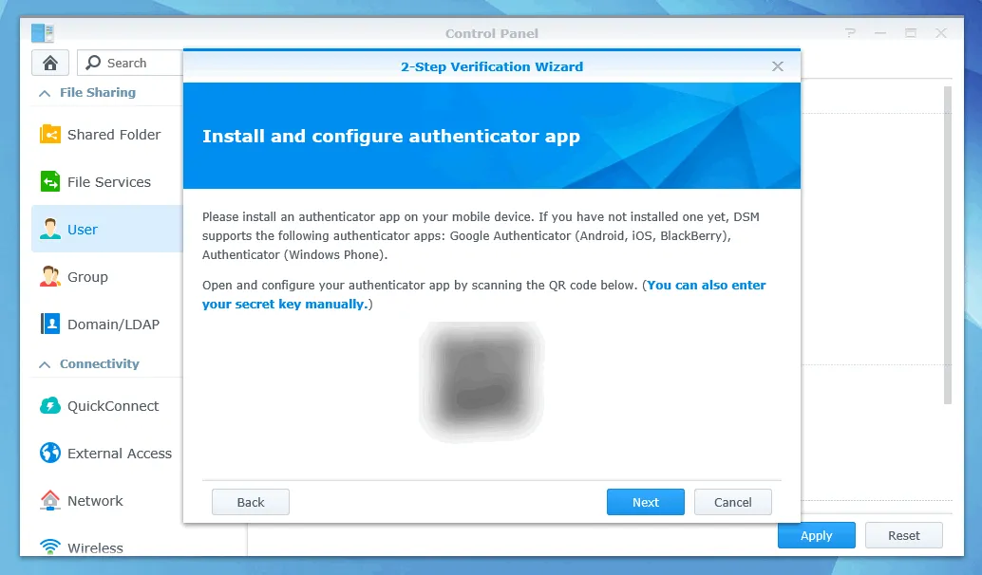The image size is (982, 575).
Task: Click Apply in Control Panel window
Action: (816, 535)
